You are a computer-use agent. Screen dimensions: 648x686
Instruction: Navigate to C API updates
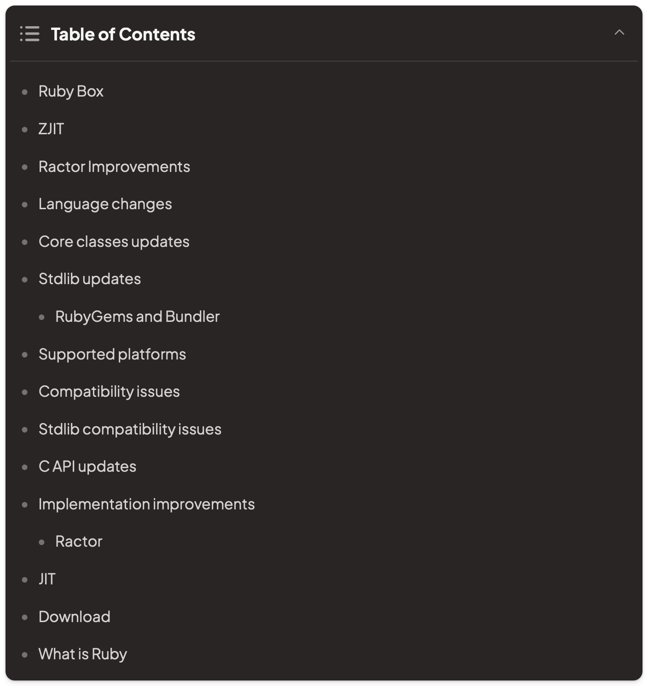click(x=87, y=467)
